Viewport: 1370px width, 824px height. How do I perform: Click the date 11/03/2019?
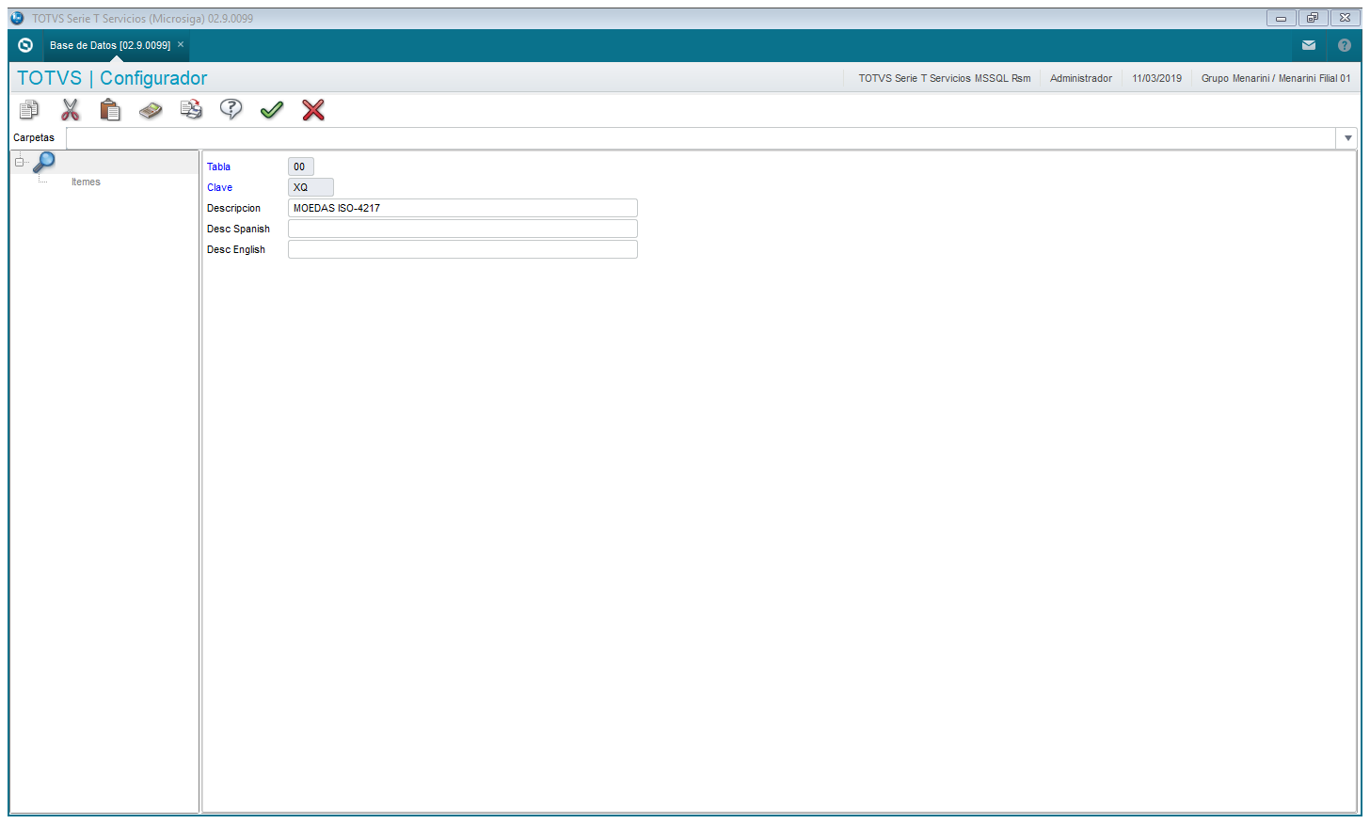tap(1156, 78)
